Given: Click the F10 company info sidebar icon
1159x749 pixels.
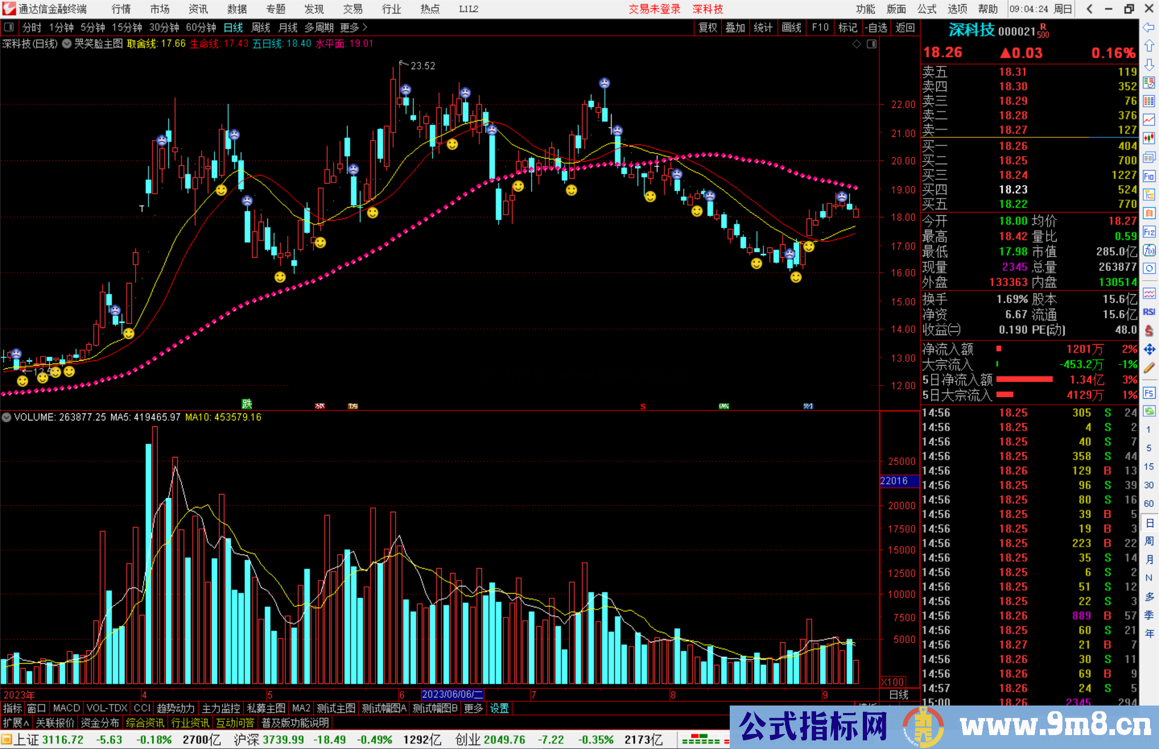Looking at the screenshot, I should point(1149,176).
